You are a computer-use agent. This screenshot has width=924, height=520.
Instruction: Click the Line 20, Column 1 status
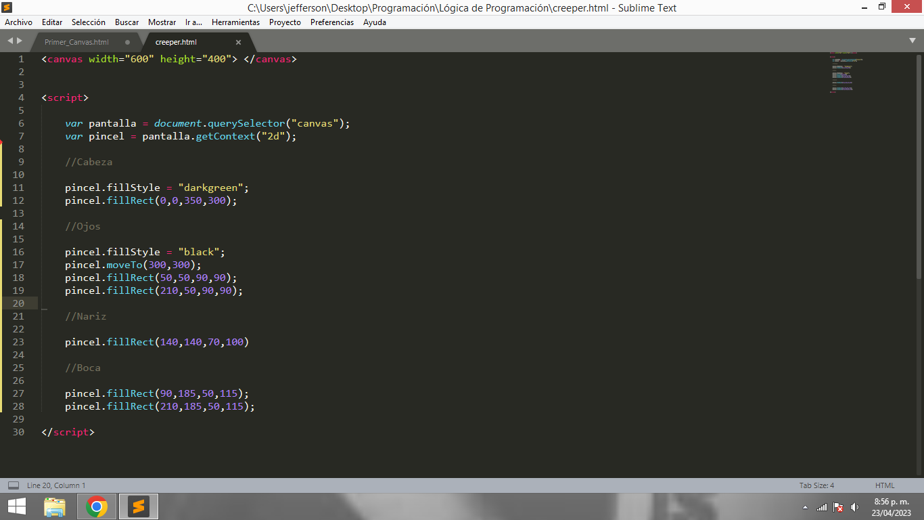pos(56,485)
